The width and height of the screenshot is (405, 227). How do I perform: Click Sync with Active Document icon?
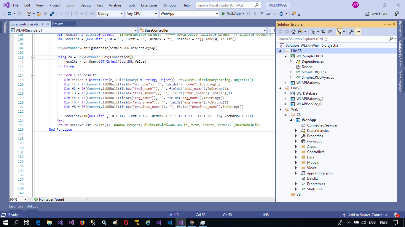[323, 32]
